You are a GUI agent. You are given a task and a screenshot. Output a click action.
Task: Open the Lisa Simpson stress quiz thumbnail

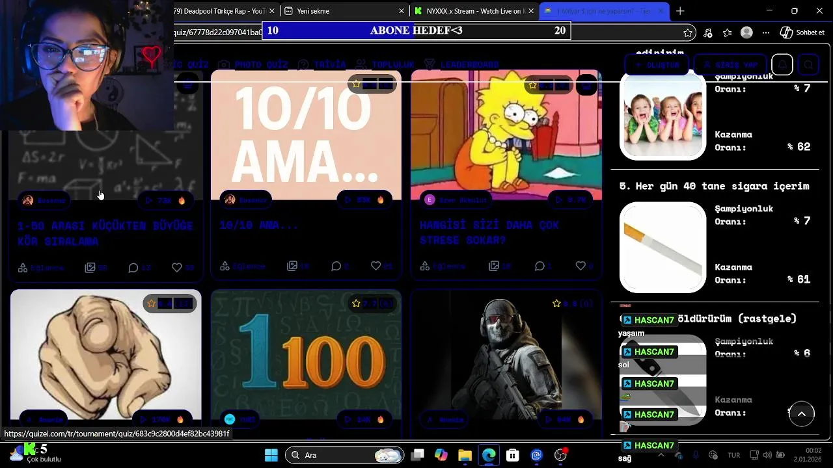point(506,135)
